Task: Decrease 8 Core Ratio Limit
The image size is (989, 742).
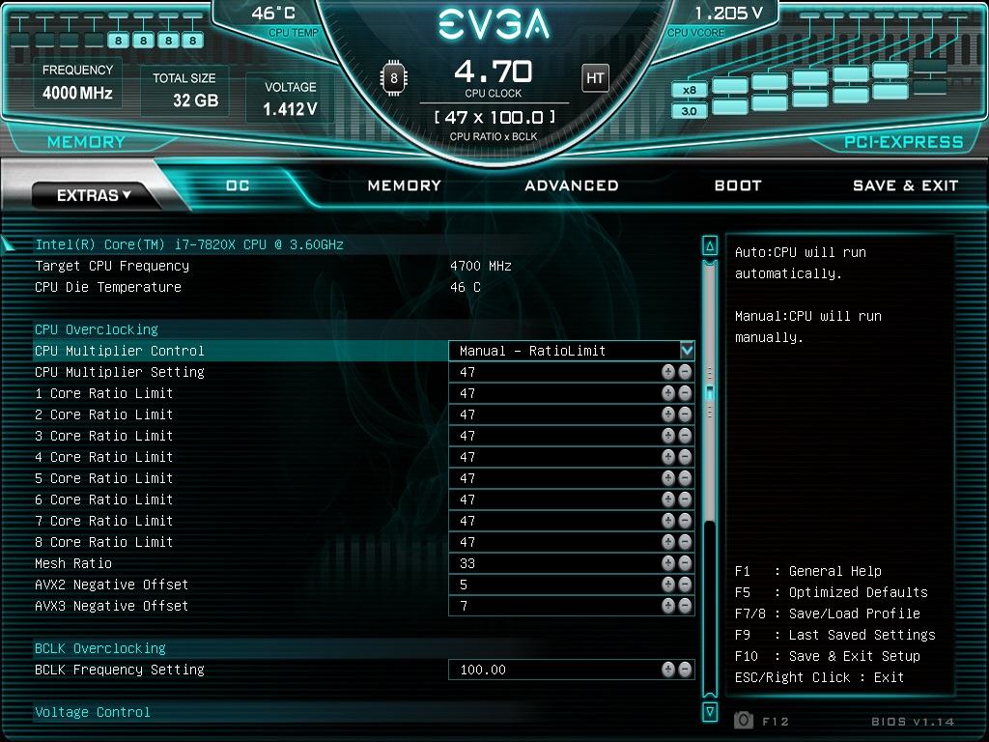Action: [x=685, y=542]
